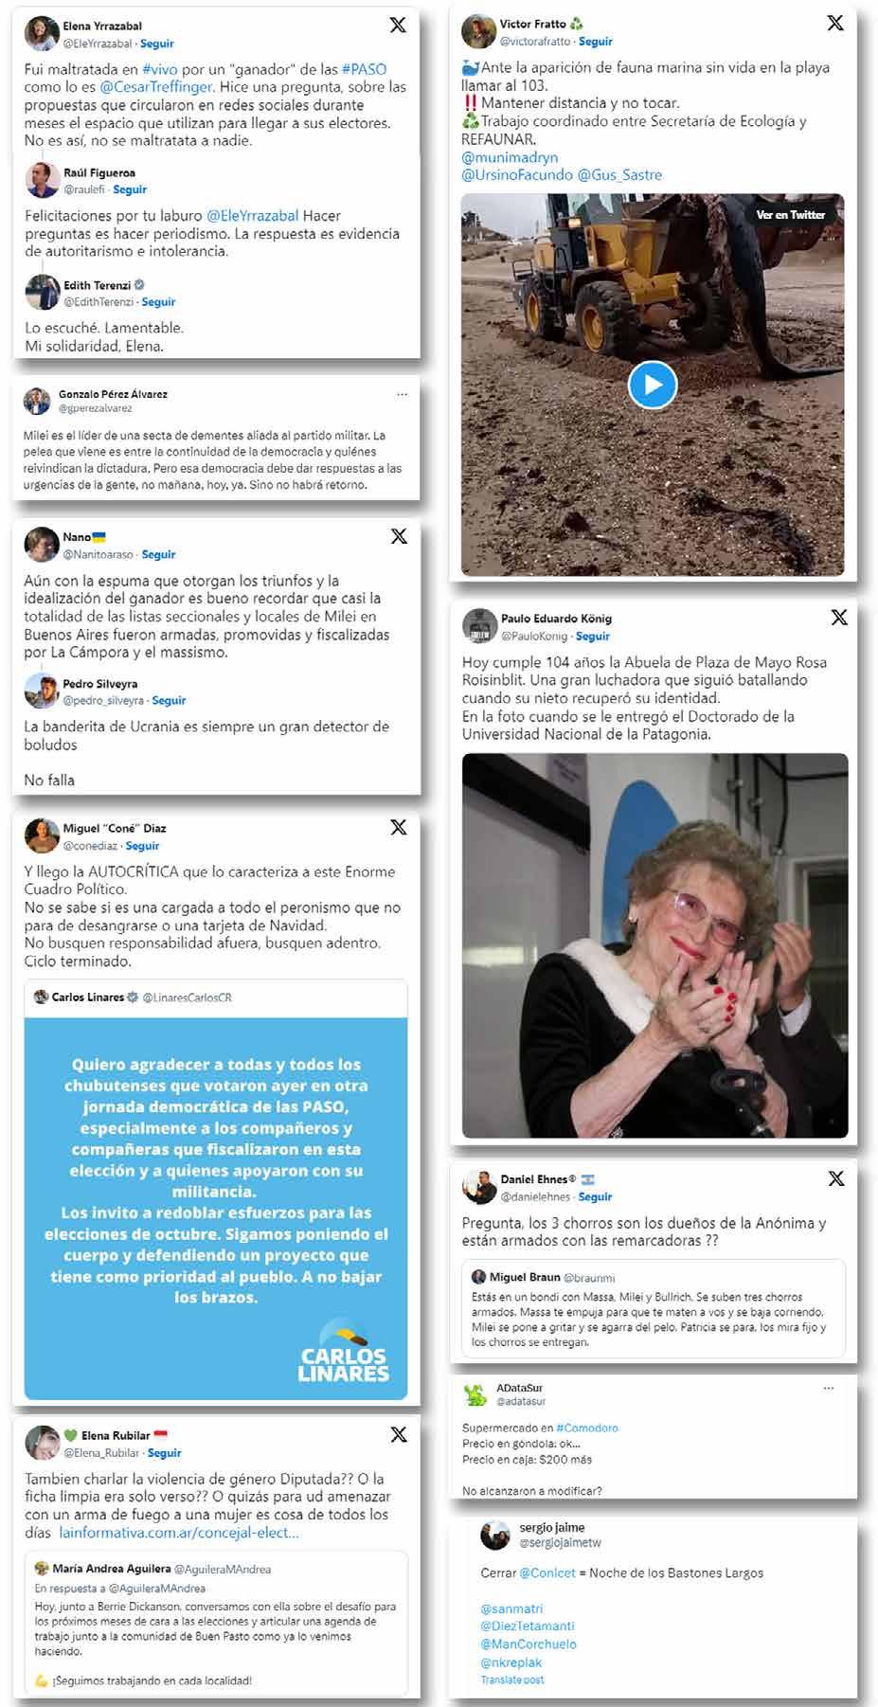The height and width of the screenshot is (1707, 878).
Task: Click the Ver en Twitter label
Action: pos(791,215)
